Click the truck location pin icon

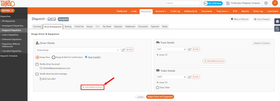tap(157, 55)
